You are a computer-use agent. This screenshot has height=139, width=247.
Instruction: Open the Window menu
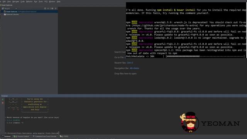click(52, 2)
